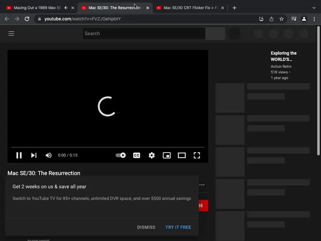Open Chrome three-dot menu
Image resolution: width=321 pixels, height=241 pixels.
tap(314, 19)
